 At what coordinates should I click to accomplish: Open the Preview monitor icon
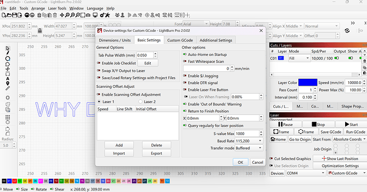tap(95, 15)
